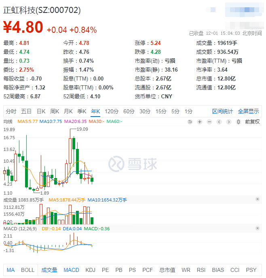Image resolution: width=266 pixels, height=278 pixels.
Task: Click the 全屏显示 fullscreen link
Action: pos(249,112)
